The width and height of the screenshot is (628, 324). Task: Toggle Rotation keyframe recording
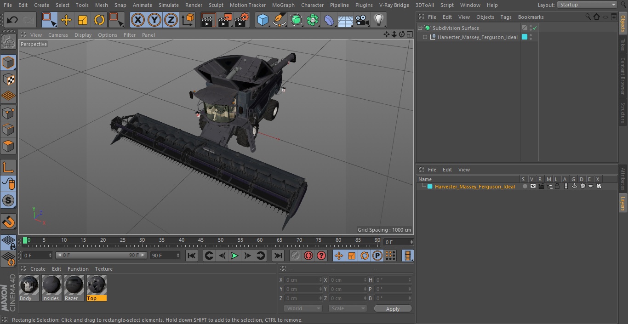click(x=365, y=256)
